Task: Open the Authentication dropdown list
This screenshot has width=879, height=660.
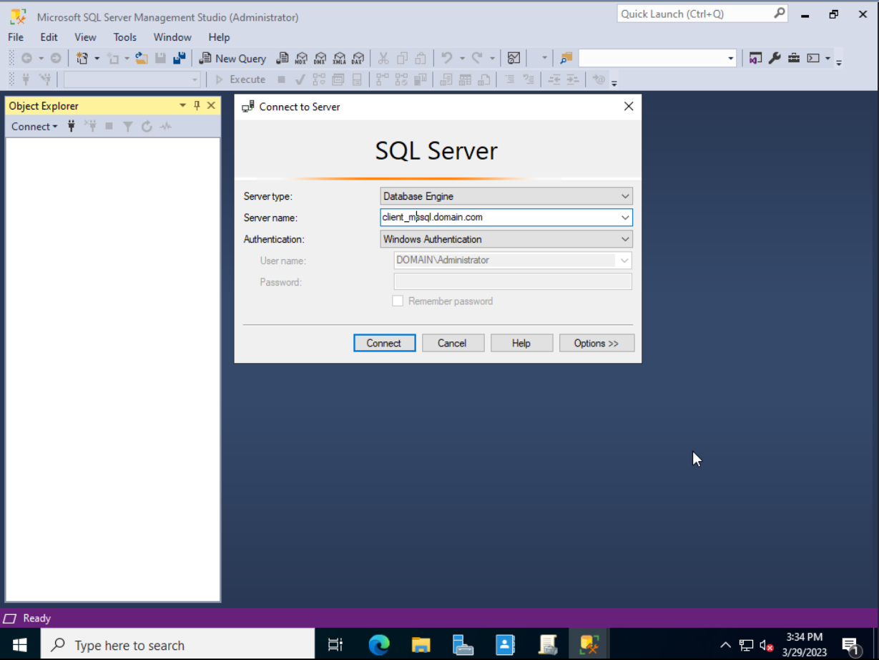Action: click(x=625, y=239)
